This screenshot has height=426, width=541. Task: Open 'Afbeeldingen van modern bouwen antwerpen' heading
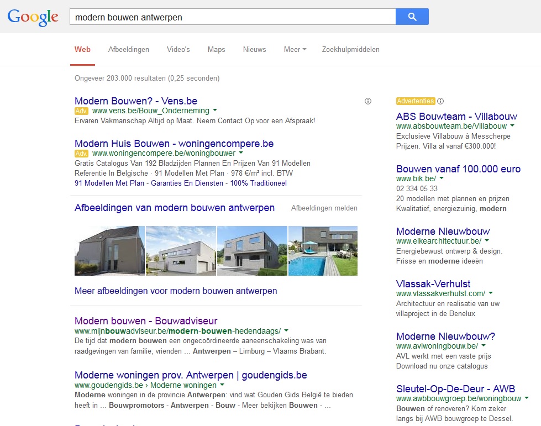(x=175, y=208)
